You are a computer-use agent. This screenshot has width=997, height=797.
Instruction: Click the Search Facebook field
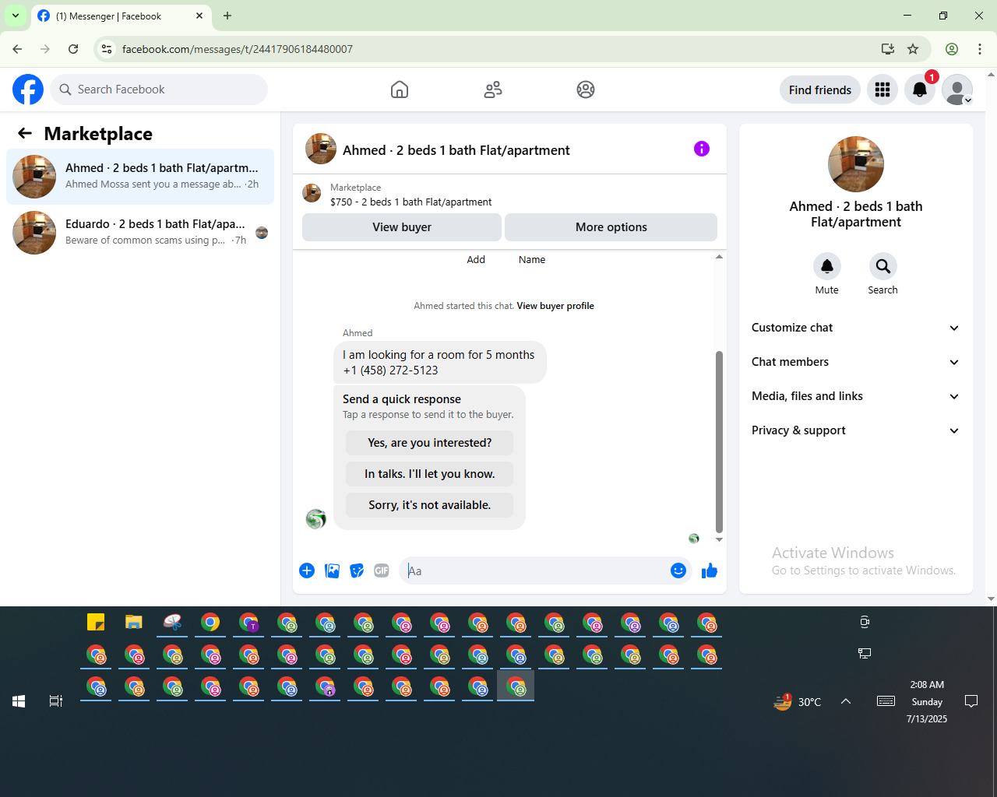(x=159, y=90)
